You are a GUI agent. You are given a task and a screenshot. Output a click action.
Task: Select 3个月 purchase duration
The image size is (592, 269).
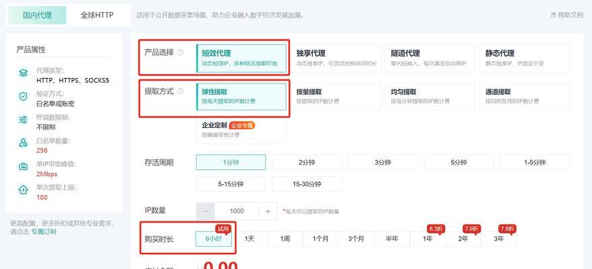click(356, 239)
